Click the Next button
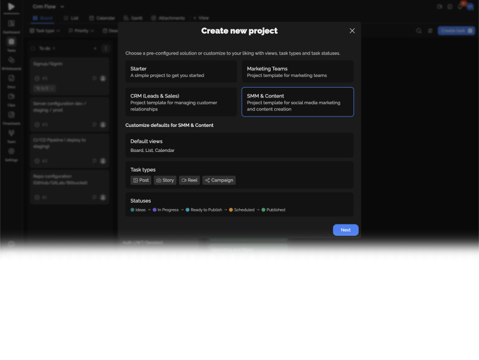Image resolution: width=479 pixels, height=360 pixels. [345, 230]
